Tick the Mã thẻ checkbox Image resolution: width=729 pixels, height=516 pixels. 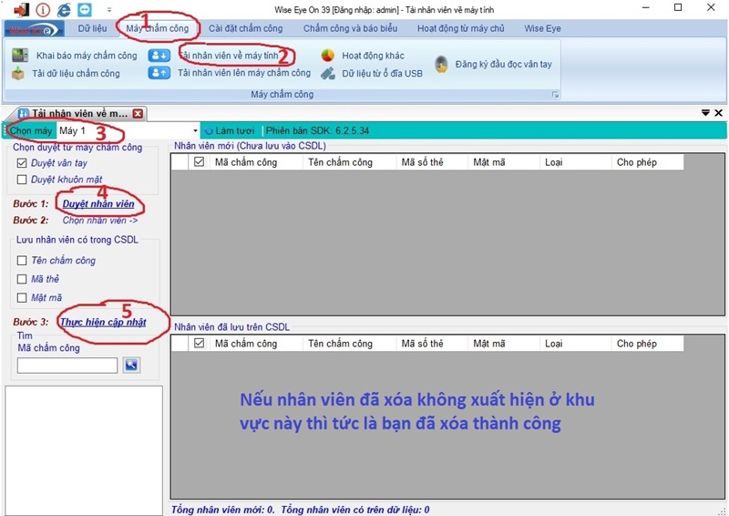pos(23,279)
